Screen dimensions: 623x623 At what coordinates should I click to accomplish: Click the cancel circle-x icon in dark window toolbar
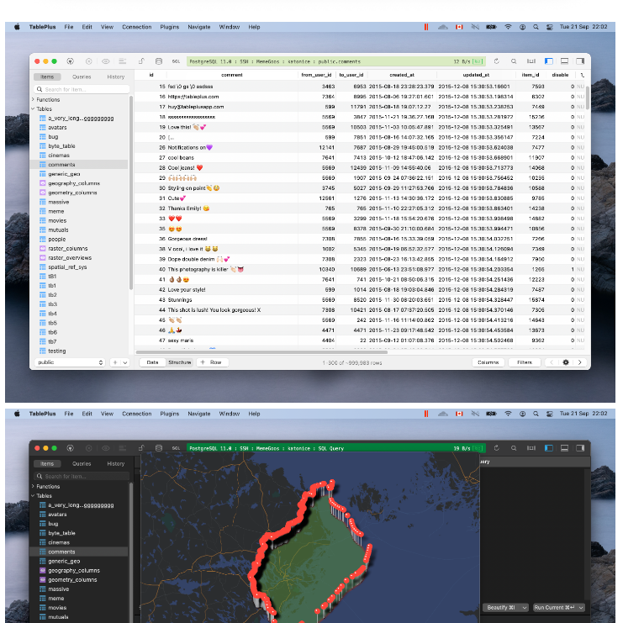pyautogui.click(x=88, y=448)
